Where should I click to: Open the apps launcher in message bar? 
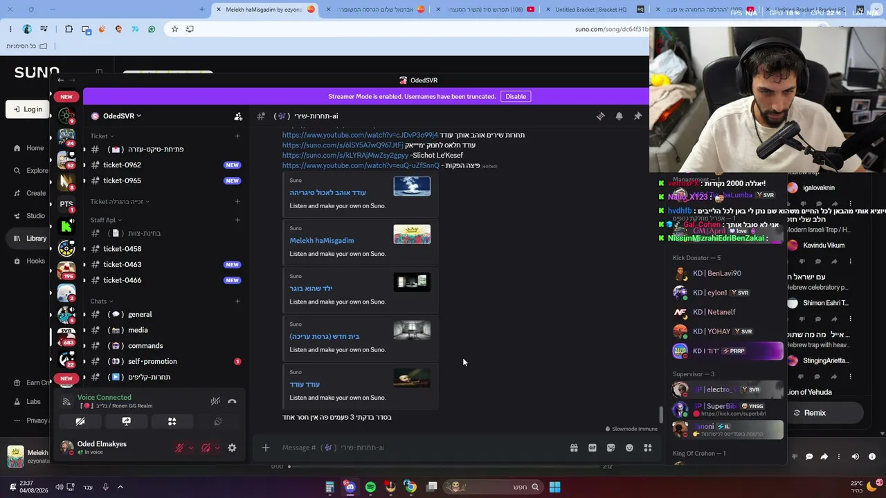point(648,448)
